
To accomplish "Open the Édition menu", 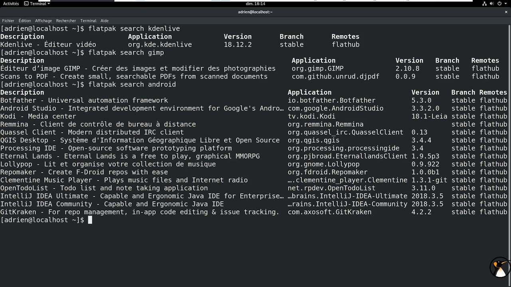I will click(x=24, y=21).
